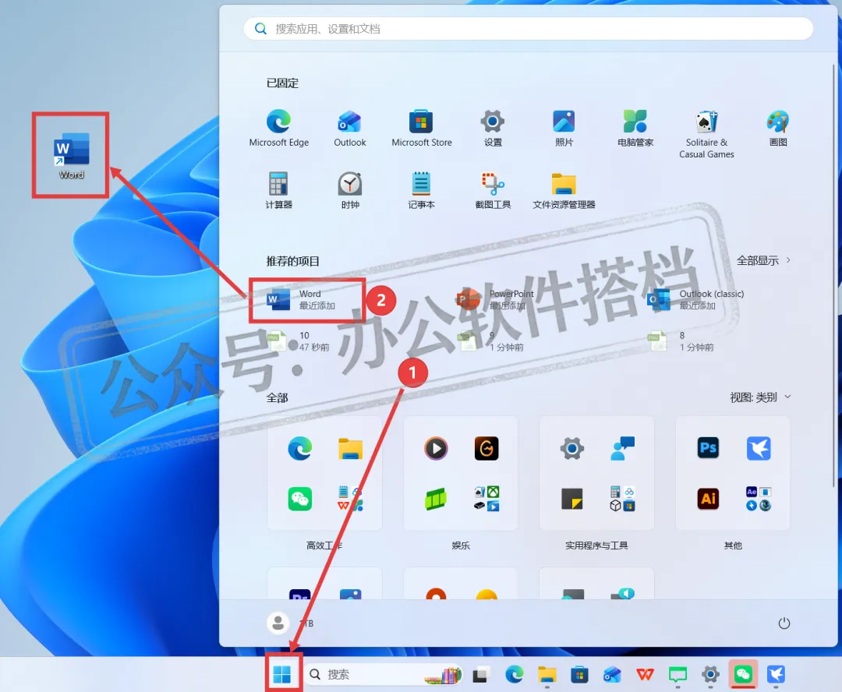The width and height of the screenshot is (842, 692).
Task: Open the 时钟 clock app
Action: (x=349, y=190)
